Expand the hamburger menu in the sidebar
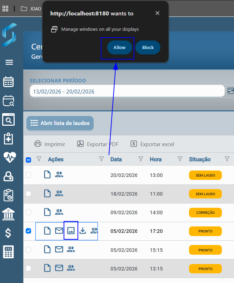 (x=9, y=62)
